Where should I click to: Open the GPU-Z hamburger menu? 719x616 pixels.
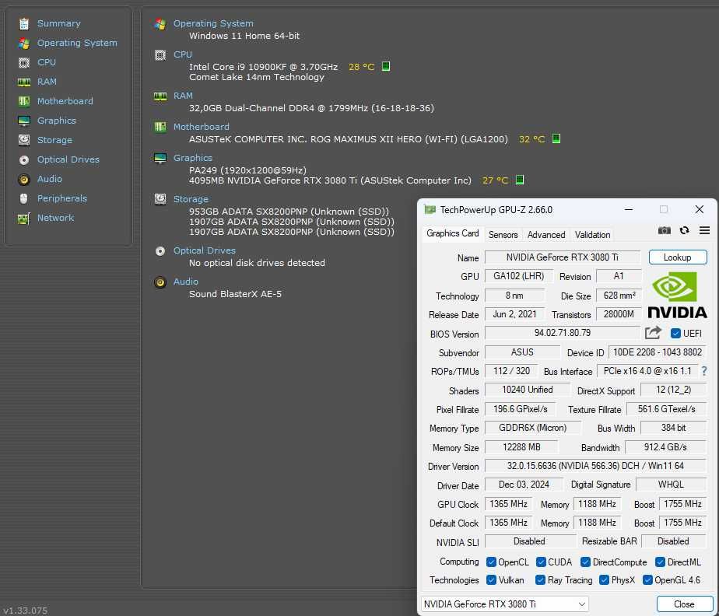coord(704,230)
